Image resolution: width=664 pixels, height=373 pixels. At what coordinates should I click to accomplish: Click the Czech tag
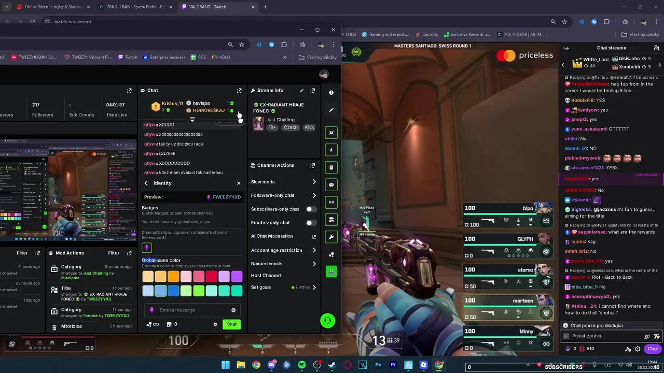tap(290, 127)
